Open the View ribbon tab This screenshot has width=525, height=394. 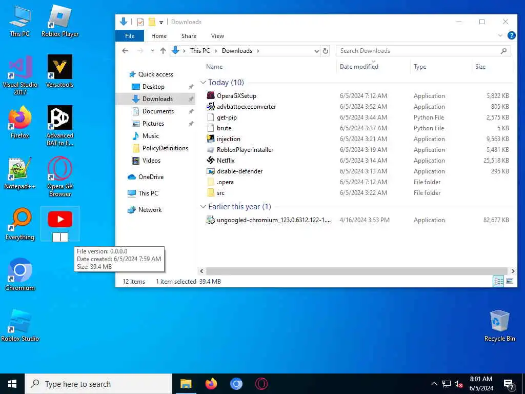tap(217, 36)
